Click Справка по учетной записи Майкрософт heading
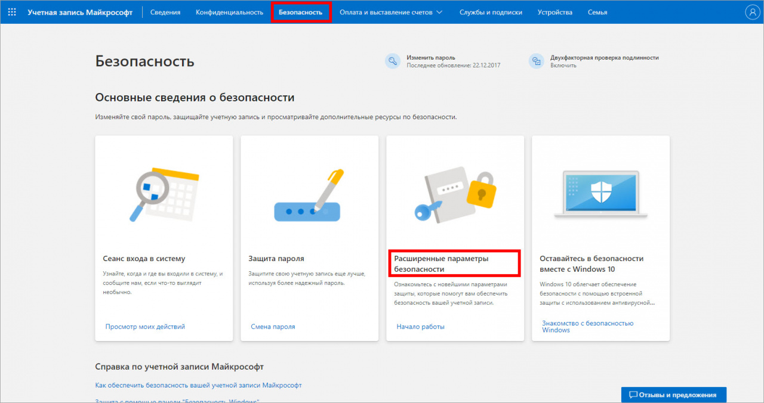The height and width of the screenshot is (403, 764). 179,367
